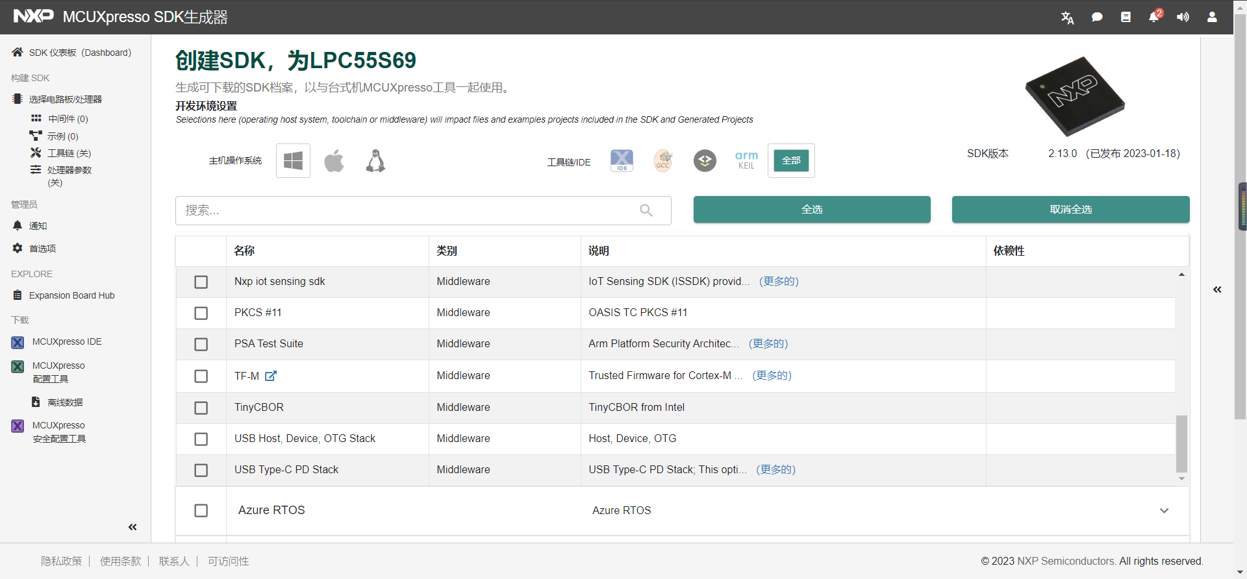The height and width of the screenshot is (579, 1247).
Task: Open the 隐私政策 footer link
Action: (x=62, y=561)
